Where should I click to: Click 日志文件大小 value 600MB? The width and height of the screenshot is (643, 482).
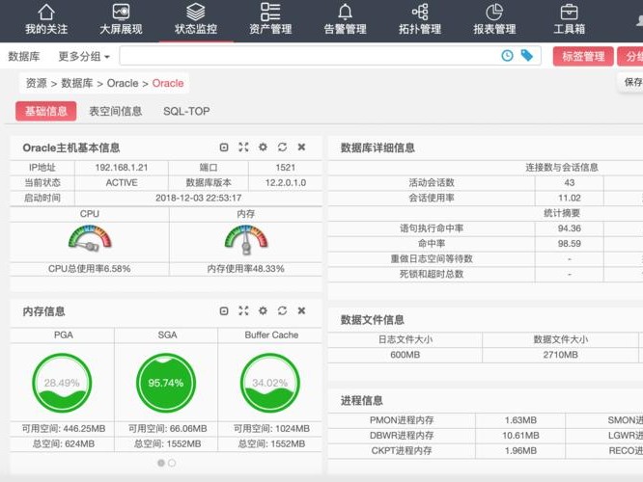(x=405, y=355)
